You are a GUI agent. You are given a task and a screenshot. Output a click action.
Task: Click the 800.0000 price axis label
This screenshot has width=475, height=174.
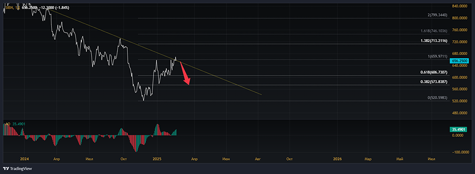click(460, 18)
